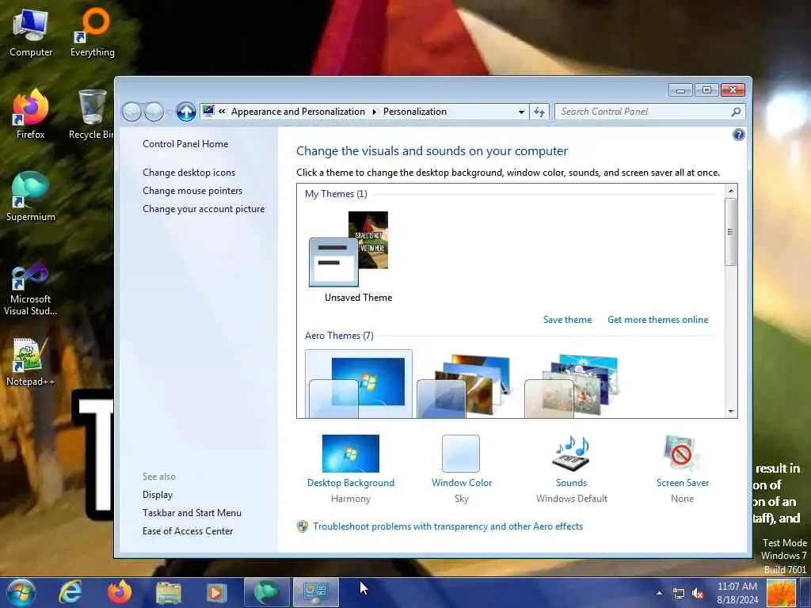
Task: Open Taskbar and Start Menu link
Action: [x=192, y=513]
